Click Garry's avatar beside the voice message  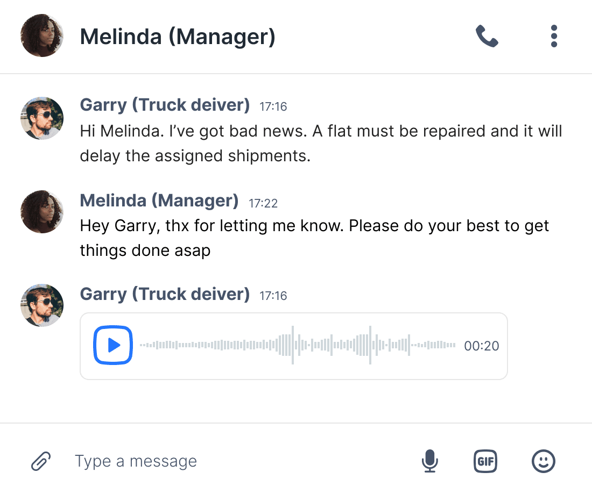(42, 305)
